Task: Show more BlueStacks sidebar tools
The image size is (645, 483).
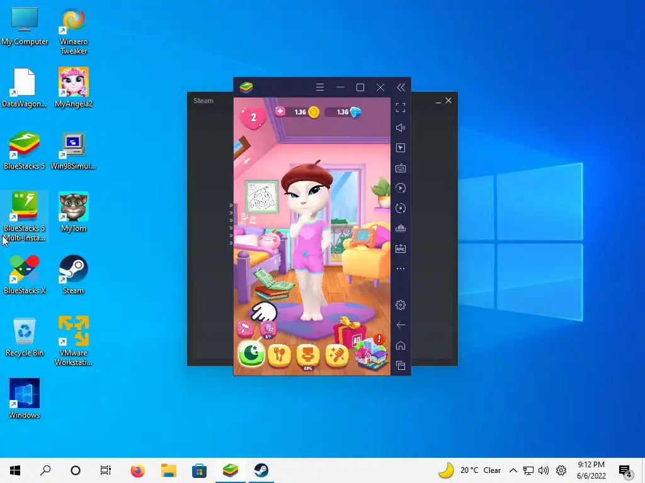Action: click(400, 269)
